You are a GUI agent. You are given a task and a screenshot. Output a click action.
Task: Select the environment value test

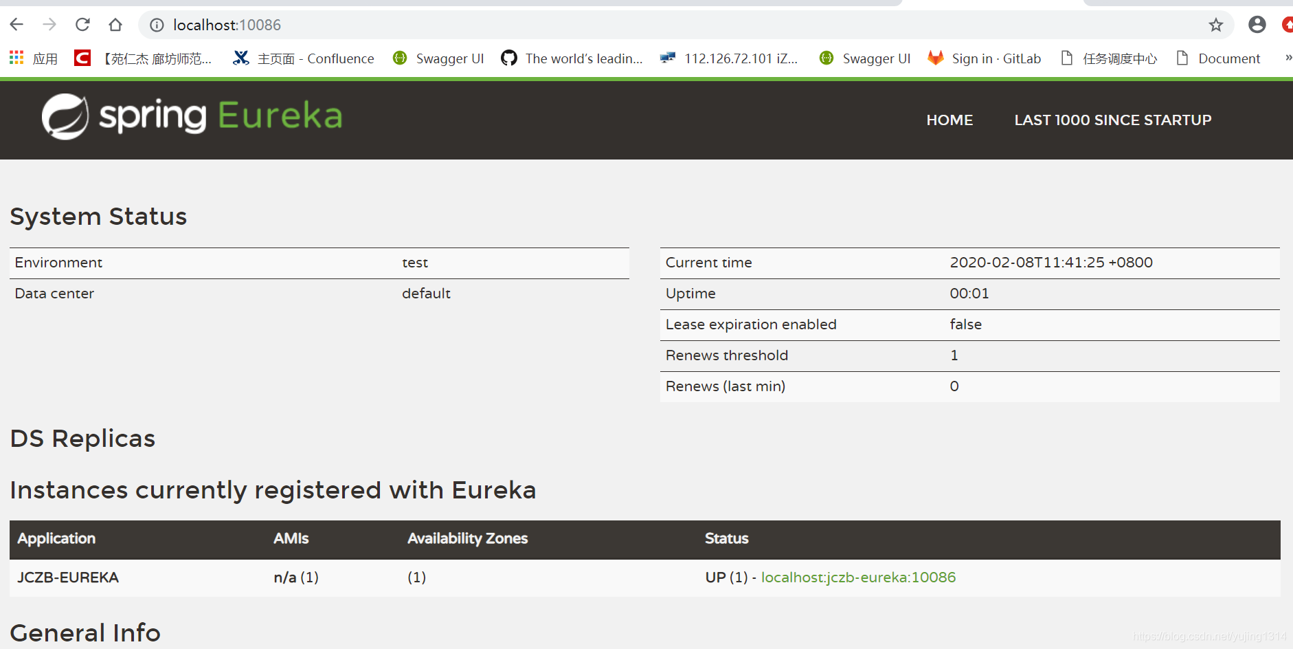415,263
